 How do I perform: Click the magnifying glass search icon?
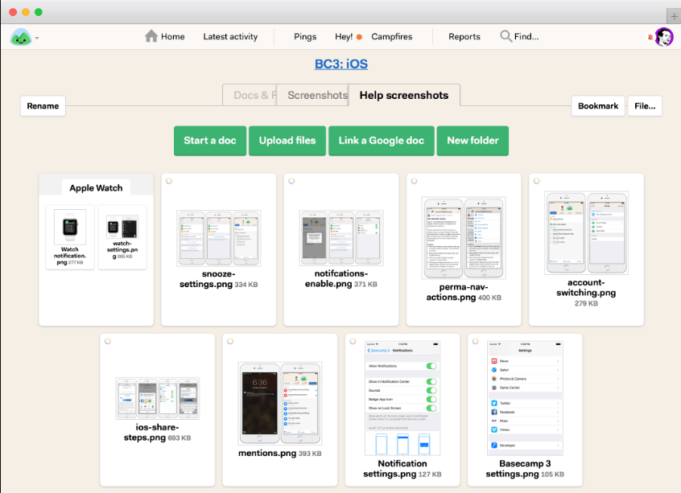pyautogui.click(x=506, y=36)
